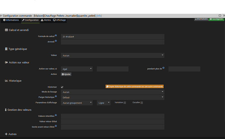Image resolution: width=225 pixels, height=139 pixels.
Task: Click help icon beside pendant plus de
Action: (163, 68)
